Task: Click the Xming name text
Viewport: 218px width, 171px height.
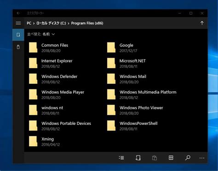Action: 47,139
